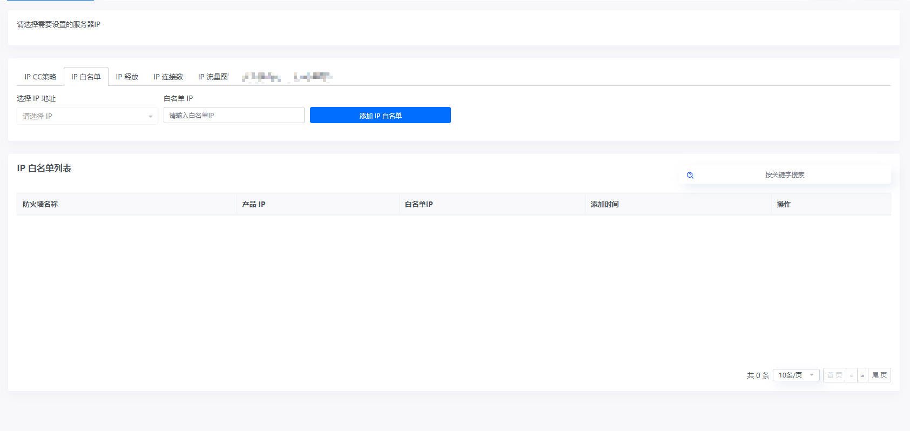
Task: Click the IP 白名单列表 heading
Action: coord(44,169)
